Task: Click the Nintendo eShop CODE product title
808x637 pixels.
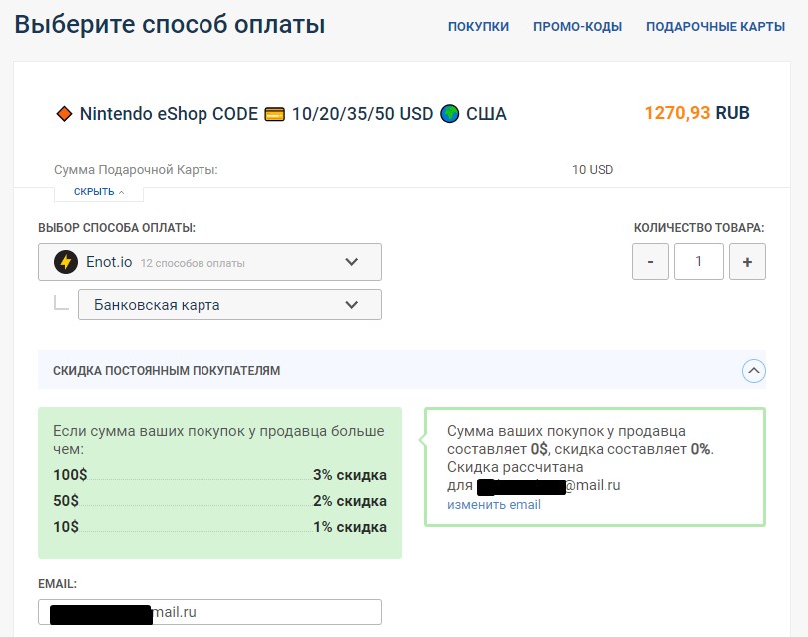Action: 169,114
